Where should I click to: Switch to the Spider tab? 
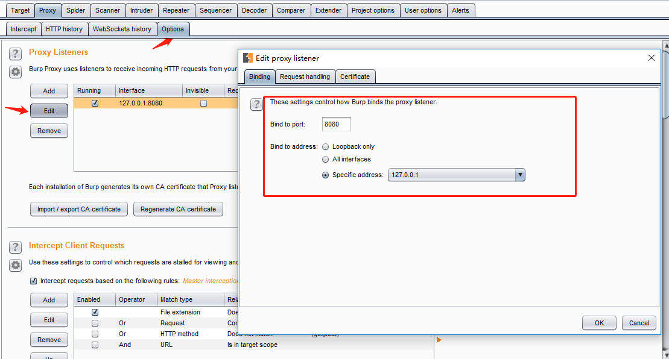point(75,10)
